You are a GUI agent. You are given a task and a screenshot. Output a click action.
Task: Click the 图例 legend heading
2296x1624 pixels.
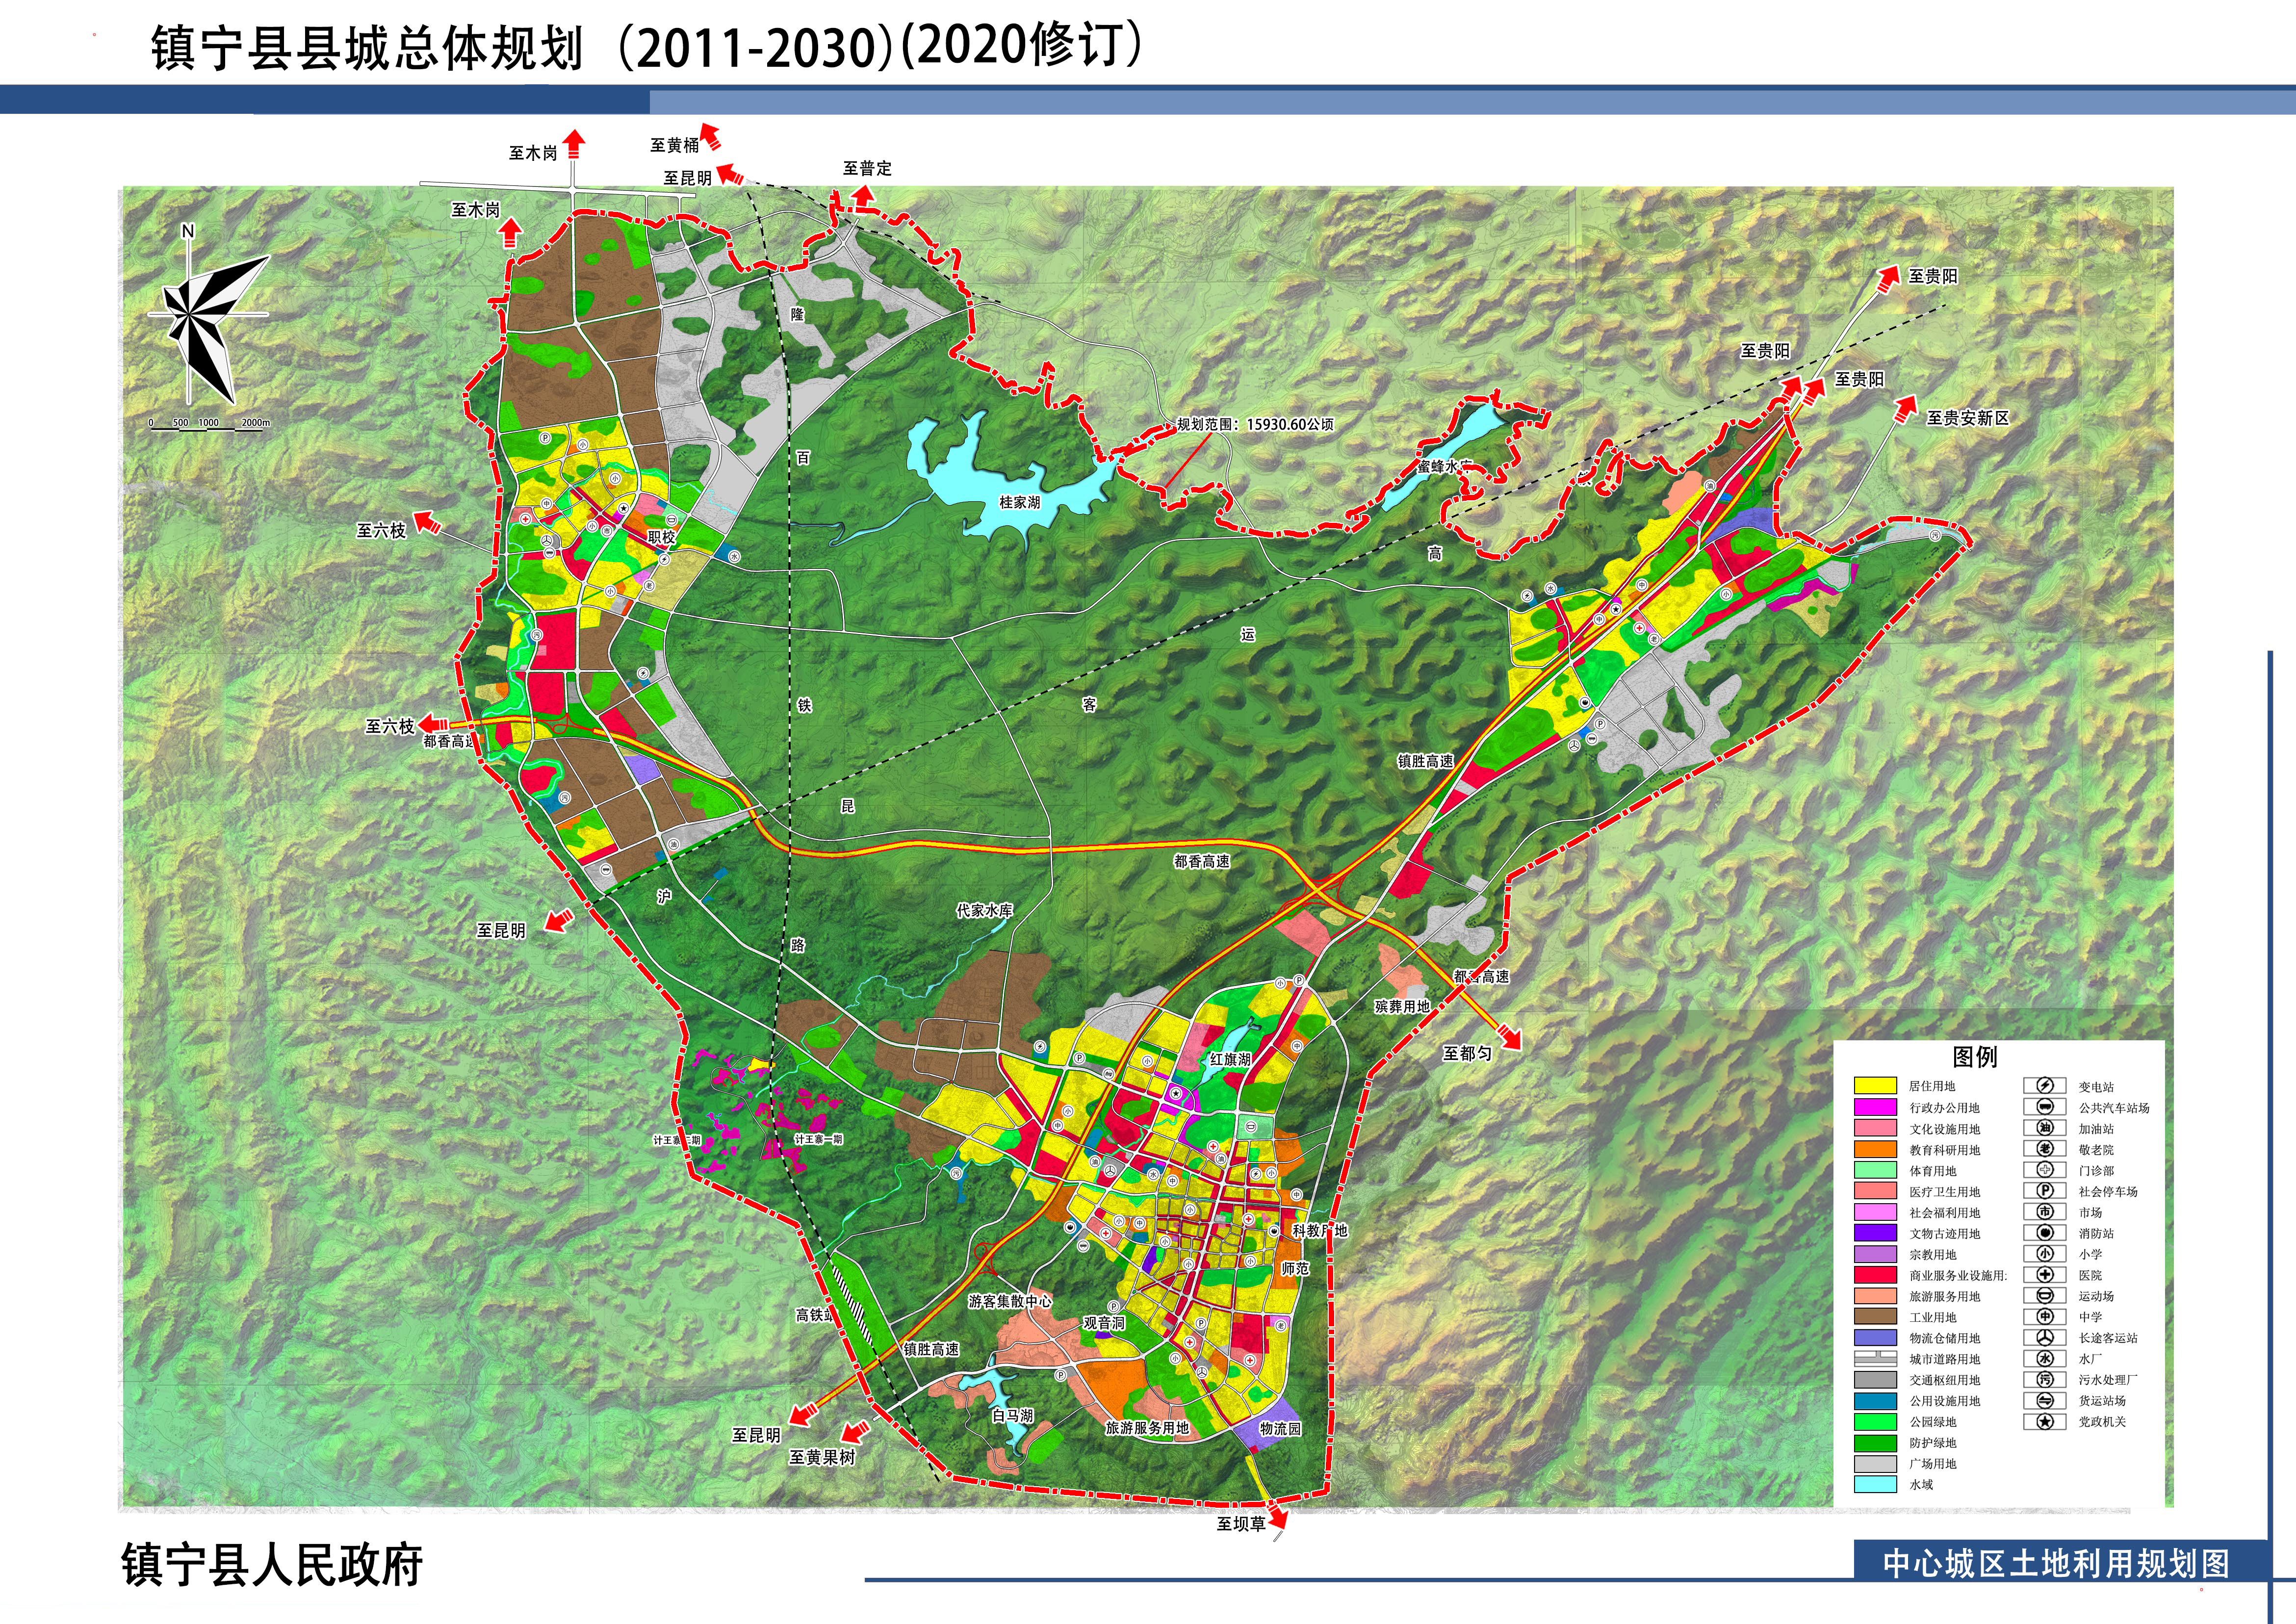coord(1975,1057)
